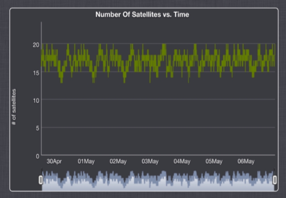
Task: Click the horizontal gridline at 10 satellites
Action: [x=156, y=100]
